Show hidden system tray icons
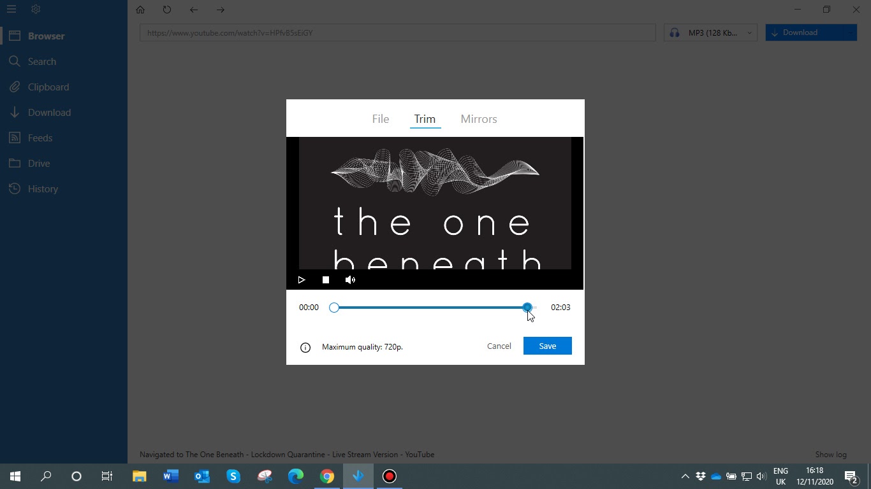 (685, 476)
